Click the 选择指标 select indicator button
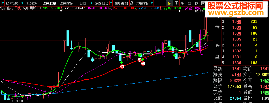 [x=66, y=3]
